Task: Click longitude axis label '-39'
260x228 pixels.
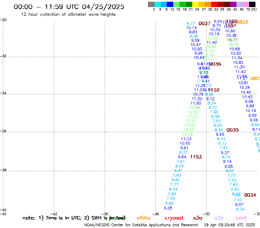Action: click(105, 214)
